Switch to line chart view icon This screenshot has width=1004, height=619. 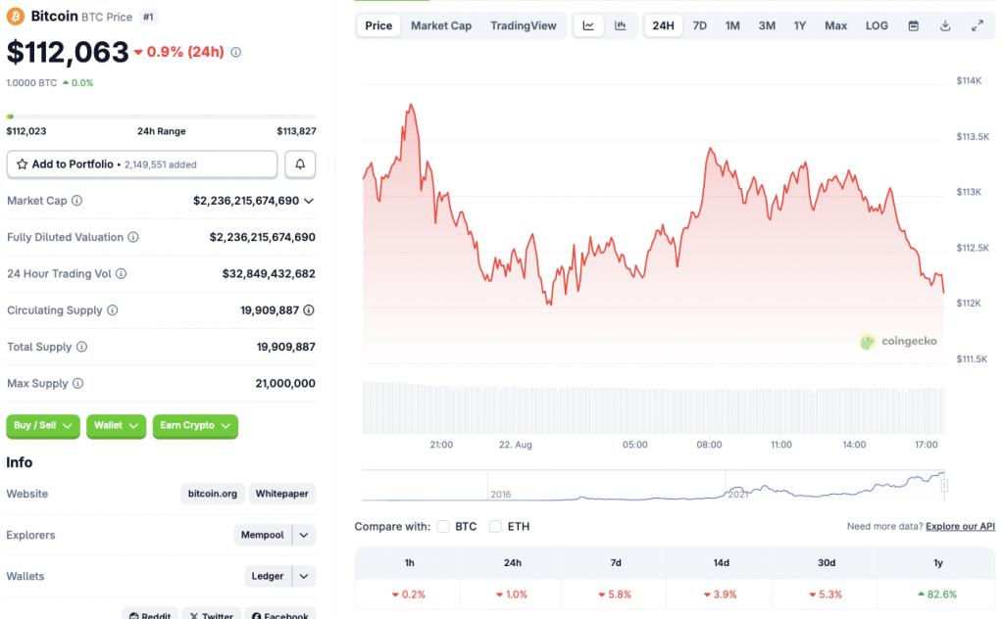[588, 25]
